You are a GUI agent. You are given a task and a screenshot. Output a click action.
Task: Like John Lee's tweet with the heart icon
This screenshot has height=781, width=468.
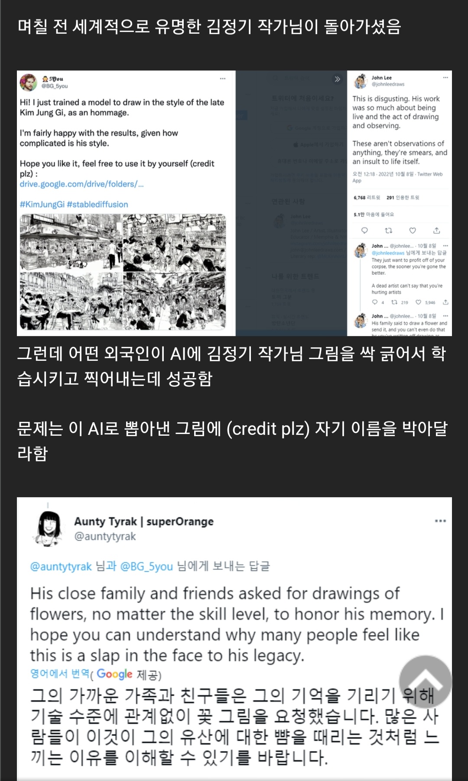[413, 230]
